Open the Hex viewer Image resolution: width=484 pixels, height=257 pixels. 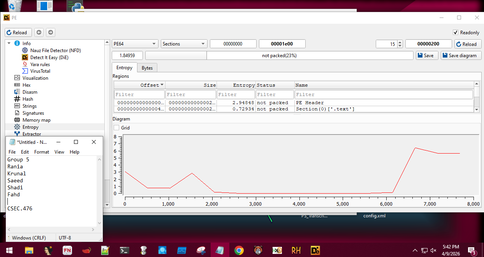[26, 85]
